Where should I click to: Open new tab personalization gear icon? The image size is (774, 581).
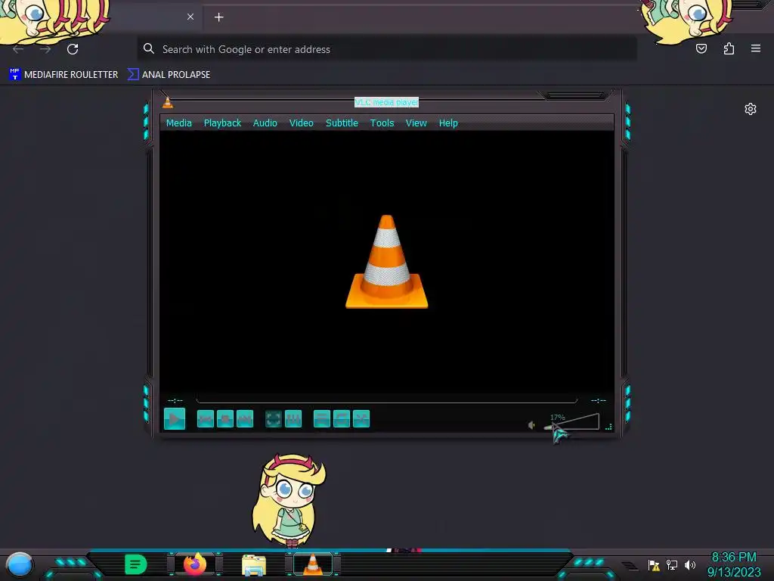point(751,109)
